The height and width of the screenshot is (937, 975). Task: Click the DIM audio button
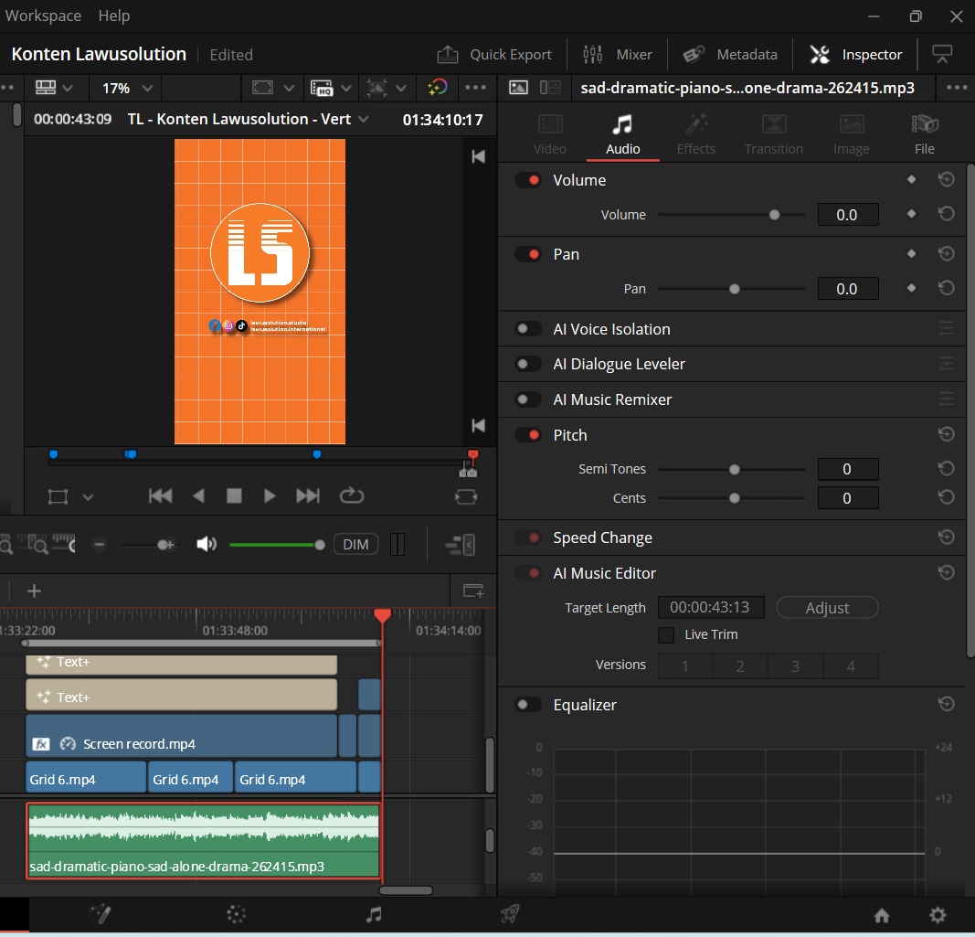[355, 545]
